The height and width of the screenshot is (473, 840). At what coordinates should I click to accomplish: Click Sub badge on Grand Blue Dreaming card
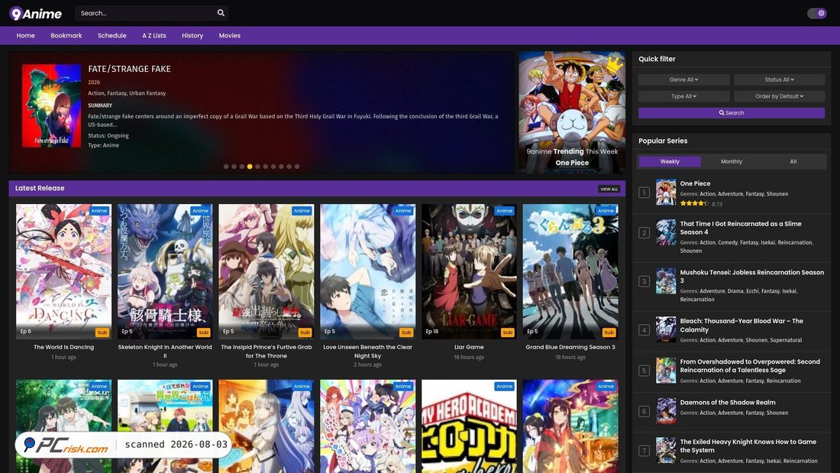[x=609, y=332]
